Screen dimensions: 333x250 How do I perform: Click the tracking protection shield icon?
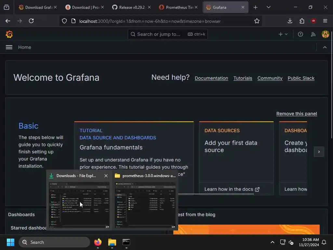pos(64,21)
